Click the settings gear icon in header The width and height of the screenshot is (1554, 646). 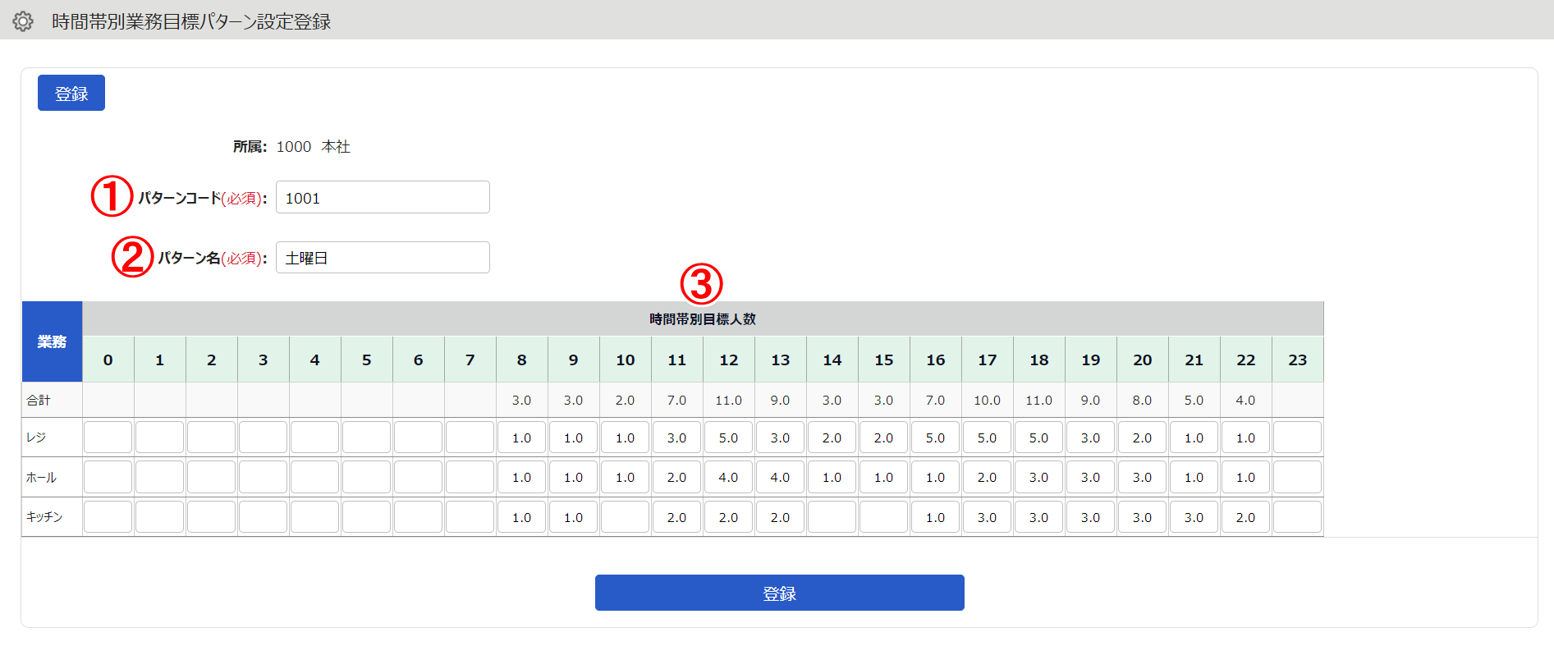23,21
